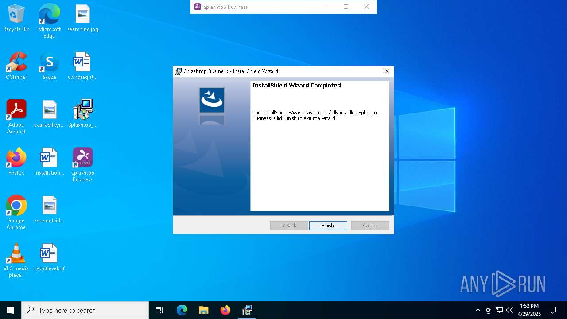Click the greyed Cancel button

pyautogui.click(x=370, y=226)
